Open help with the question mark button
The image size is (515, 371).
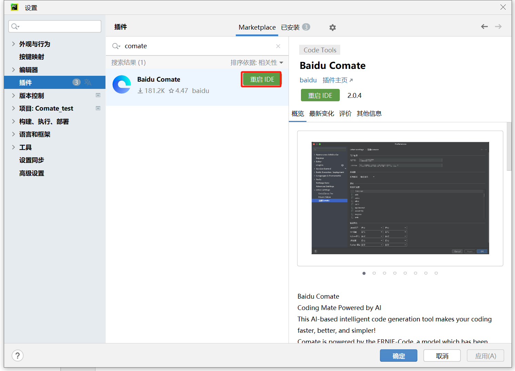[x=18, y=355]
